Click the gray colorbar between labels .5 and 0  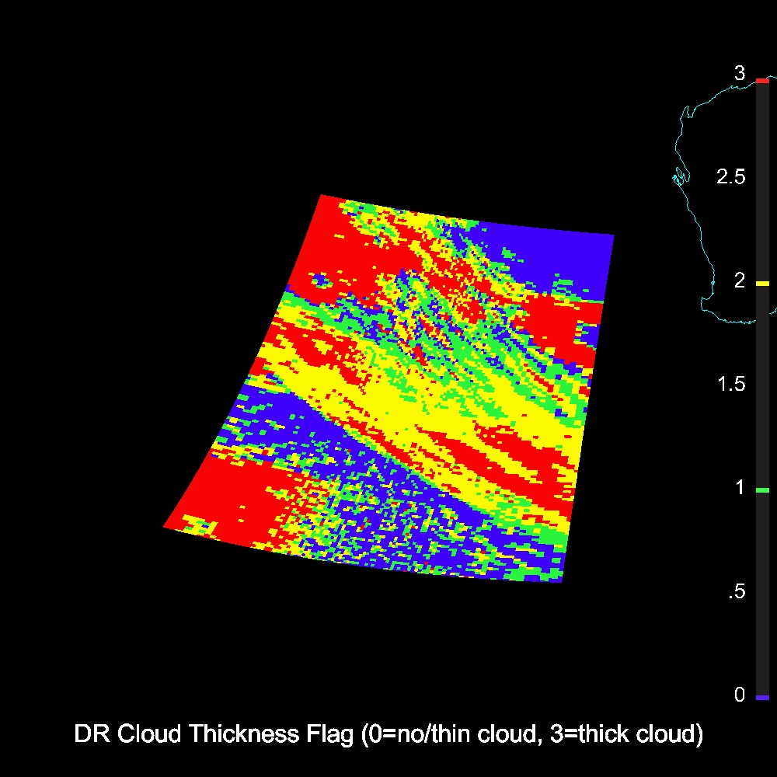pos(762,643)
